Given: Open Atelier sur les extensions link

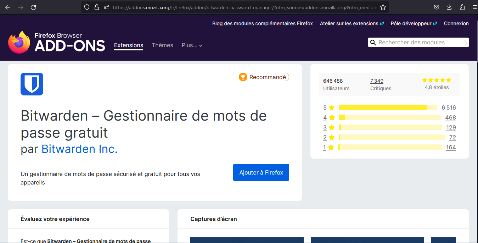Looking at the screenshot, I should (352, 23).
